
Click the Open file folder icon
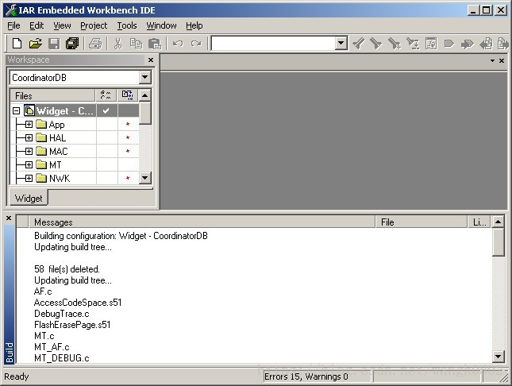pos(35,43)
